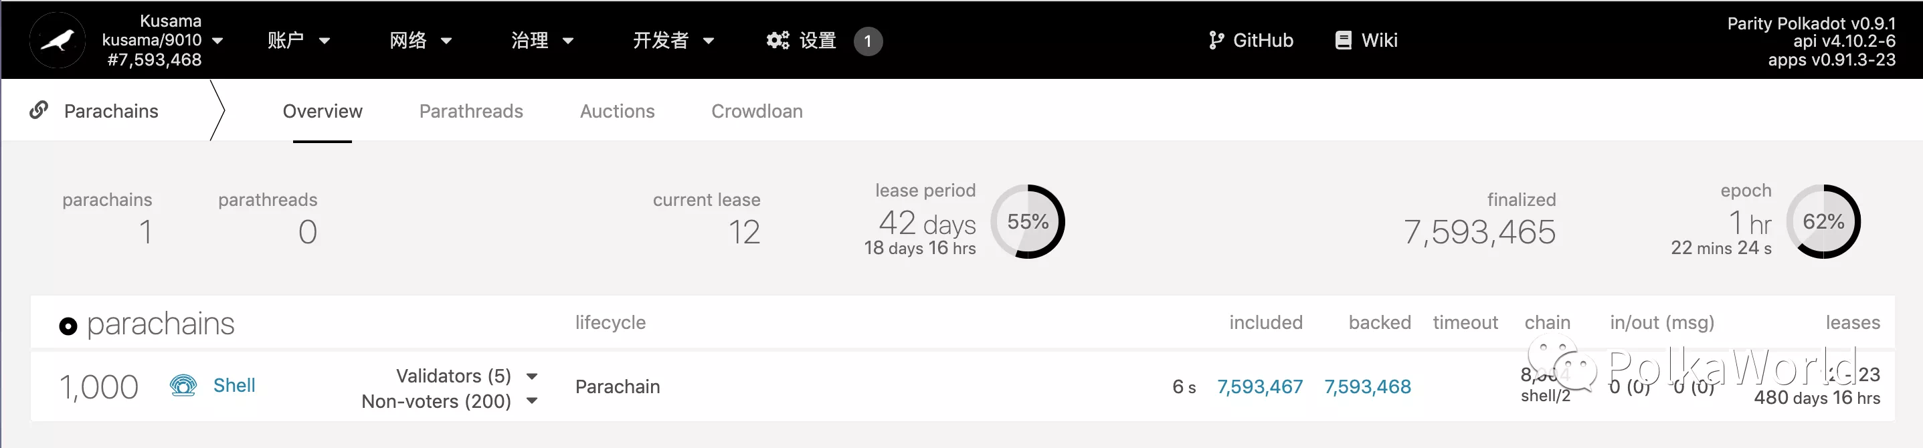Click the Wiki book icon
Screen dimensions: 1923x448
click(x=1343, y=40)
